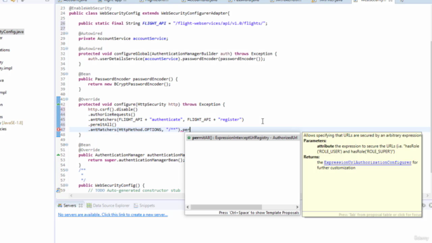Click the error marker on line 47
The width and height of the screenshot is (432, 243).
pos(59,130)
